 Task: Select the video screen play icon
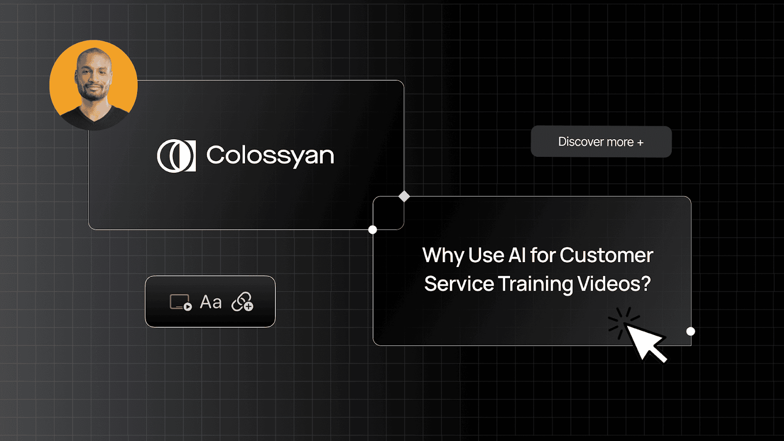pos(181,302)
